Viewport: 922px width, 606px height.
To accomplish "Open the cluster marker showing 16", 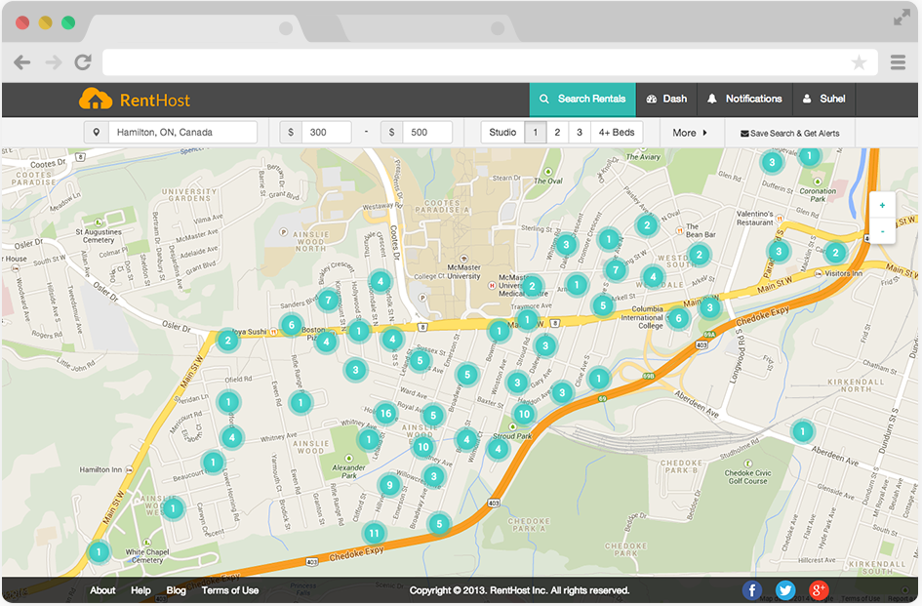I will [385, 414].
